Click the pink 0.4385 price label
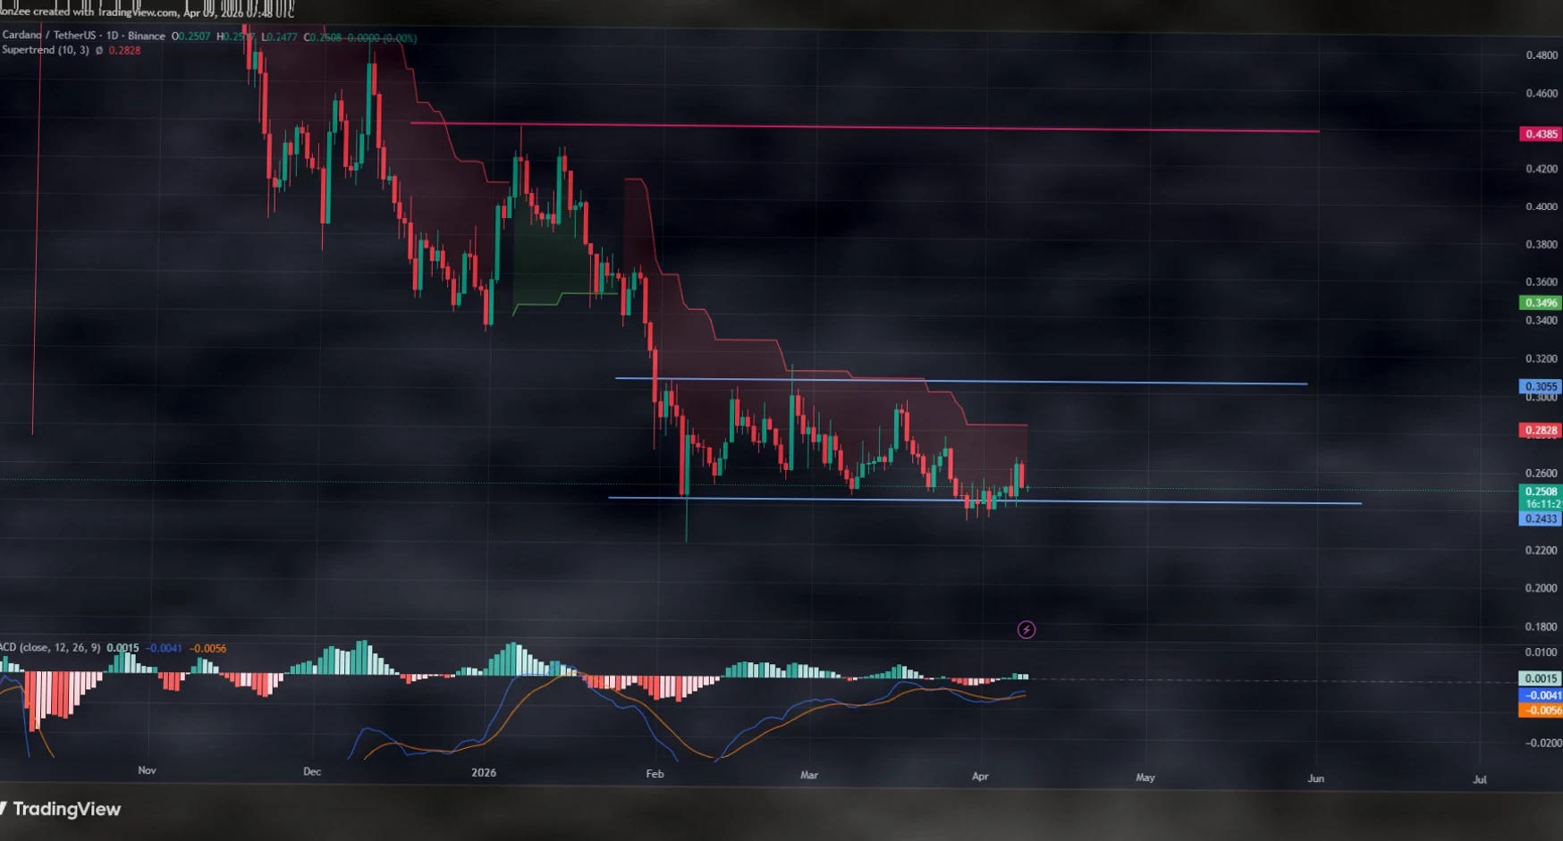Image resolution: width=1563 pixels, height=841 pixels. click(x=1540, y=134)
